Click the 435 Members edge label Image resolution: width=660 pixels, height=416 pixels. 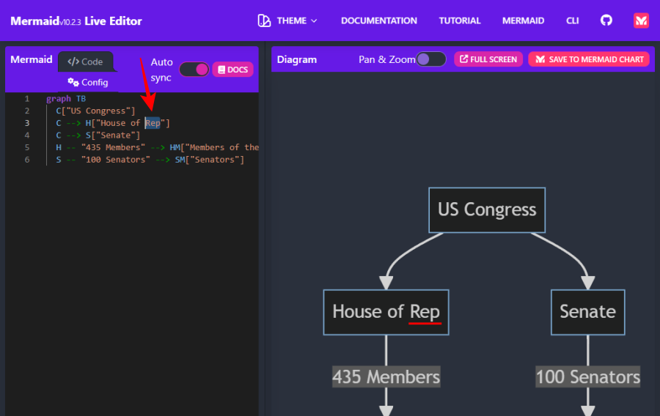pyautogui.click(x=386, y=377)
